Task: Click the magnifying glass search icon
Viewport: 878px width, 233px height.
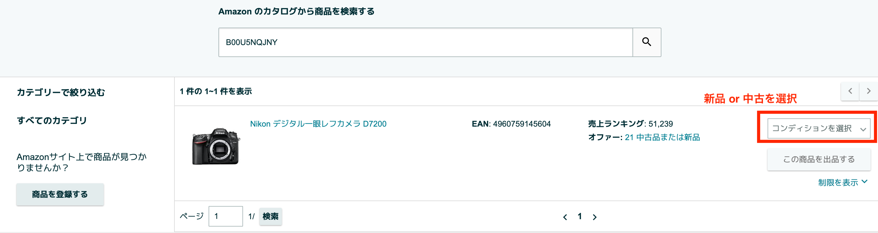Action: pos(647,42)
